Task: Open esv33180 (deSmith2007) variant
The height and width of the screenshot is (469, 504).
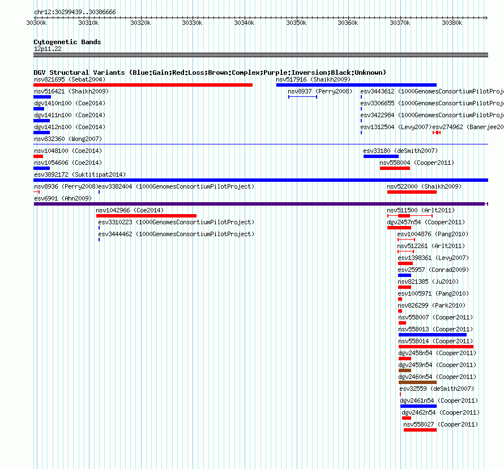Action: (x=400, y=151)
